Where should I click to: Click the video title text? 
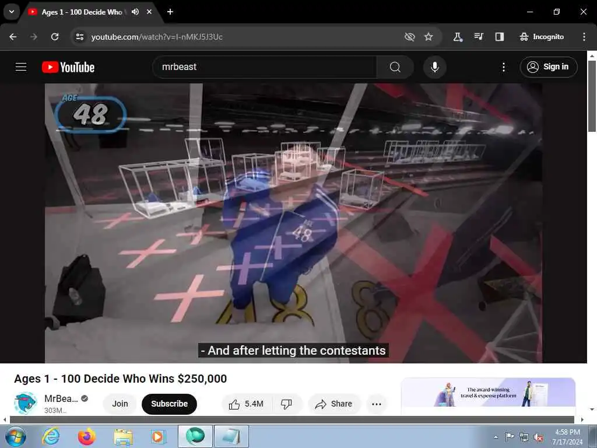pyautogui.click(x=120, y=379)
